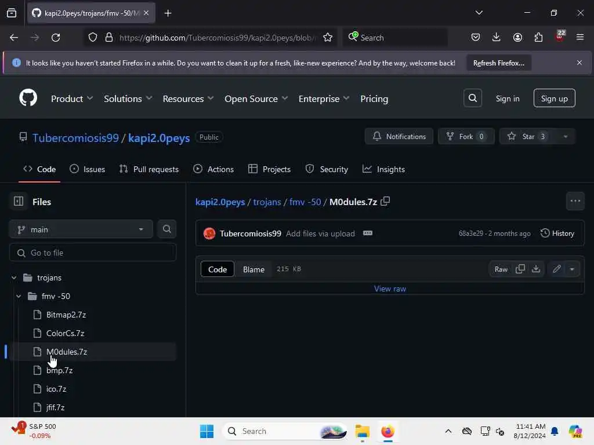Show hidden system tray icons chevron

(x=448, y=431)
